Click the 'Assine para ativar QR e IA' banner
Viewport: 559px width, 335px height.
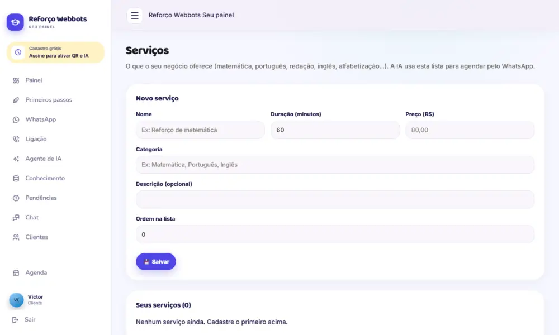tap(55, 52)
